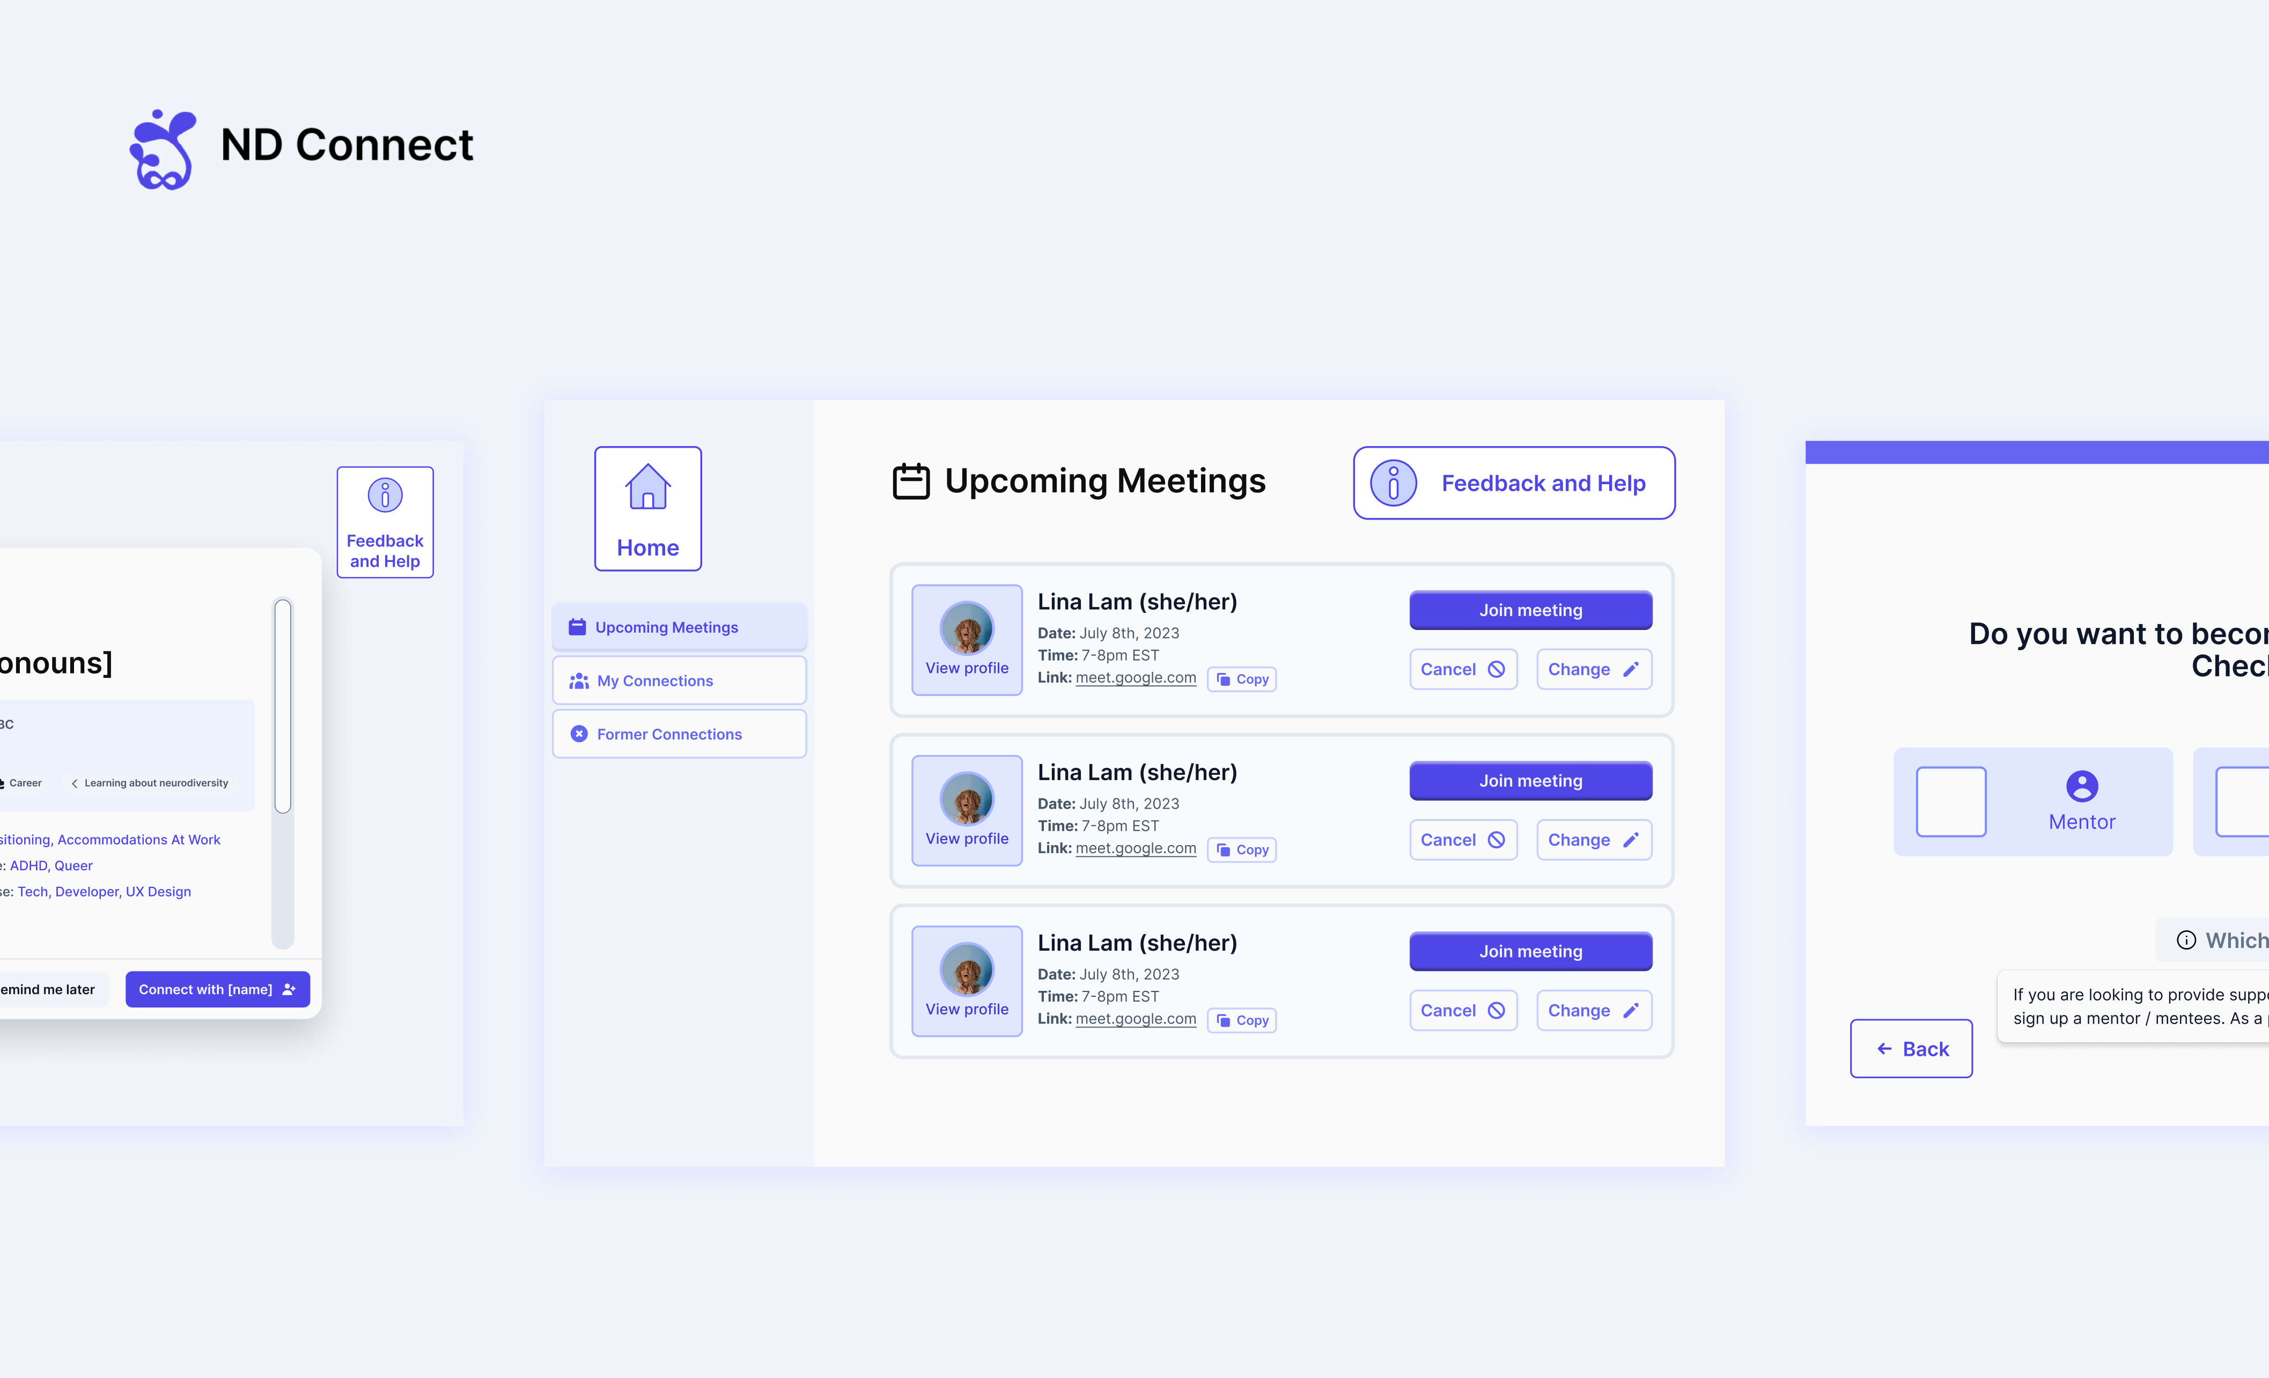This screenshot has height=1378, width=2269.
Task: Click the ND Connect logo icon
Action: pos(163,149)
